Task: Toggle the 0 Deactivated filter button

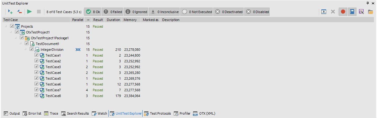Action: pyautogui.click(x=229, y=12)
